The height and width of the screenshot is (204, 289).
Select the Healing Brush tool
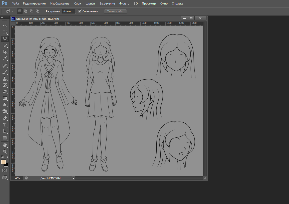(5, 66)
